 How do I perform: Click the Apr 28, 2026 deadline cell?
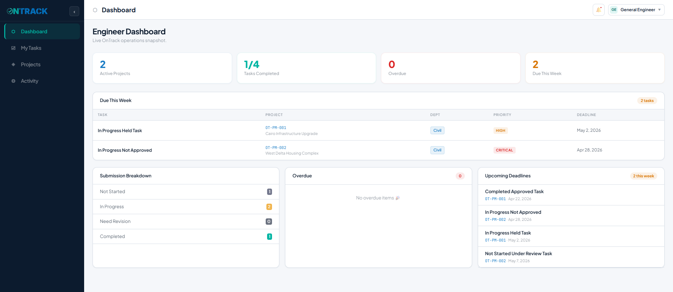pyautogui.click(x=590, y=150)
